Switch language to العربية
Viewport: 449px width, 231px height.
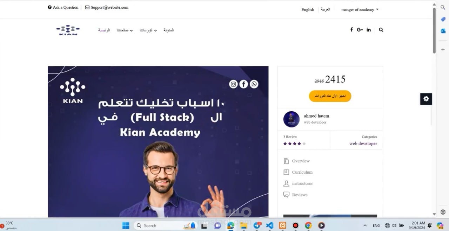(x=326, y=9)
